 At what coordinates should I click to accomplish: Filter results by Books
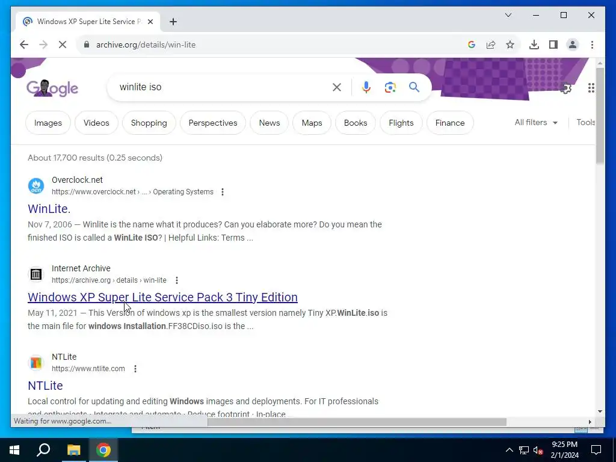point(356,123)
